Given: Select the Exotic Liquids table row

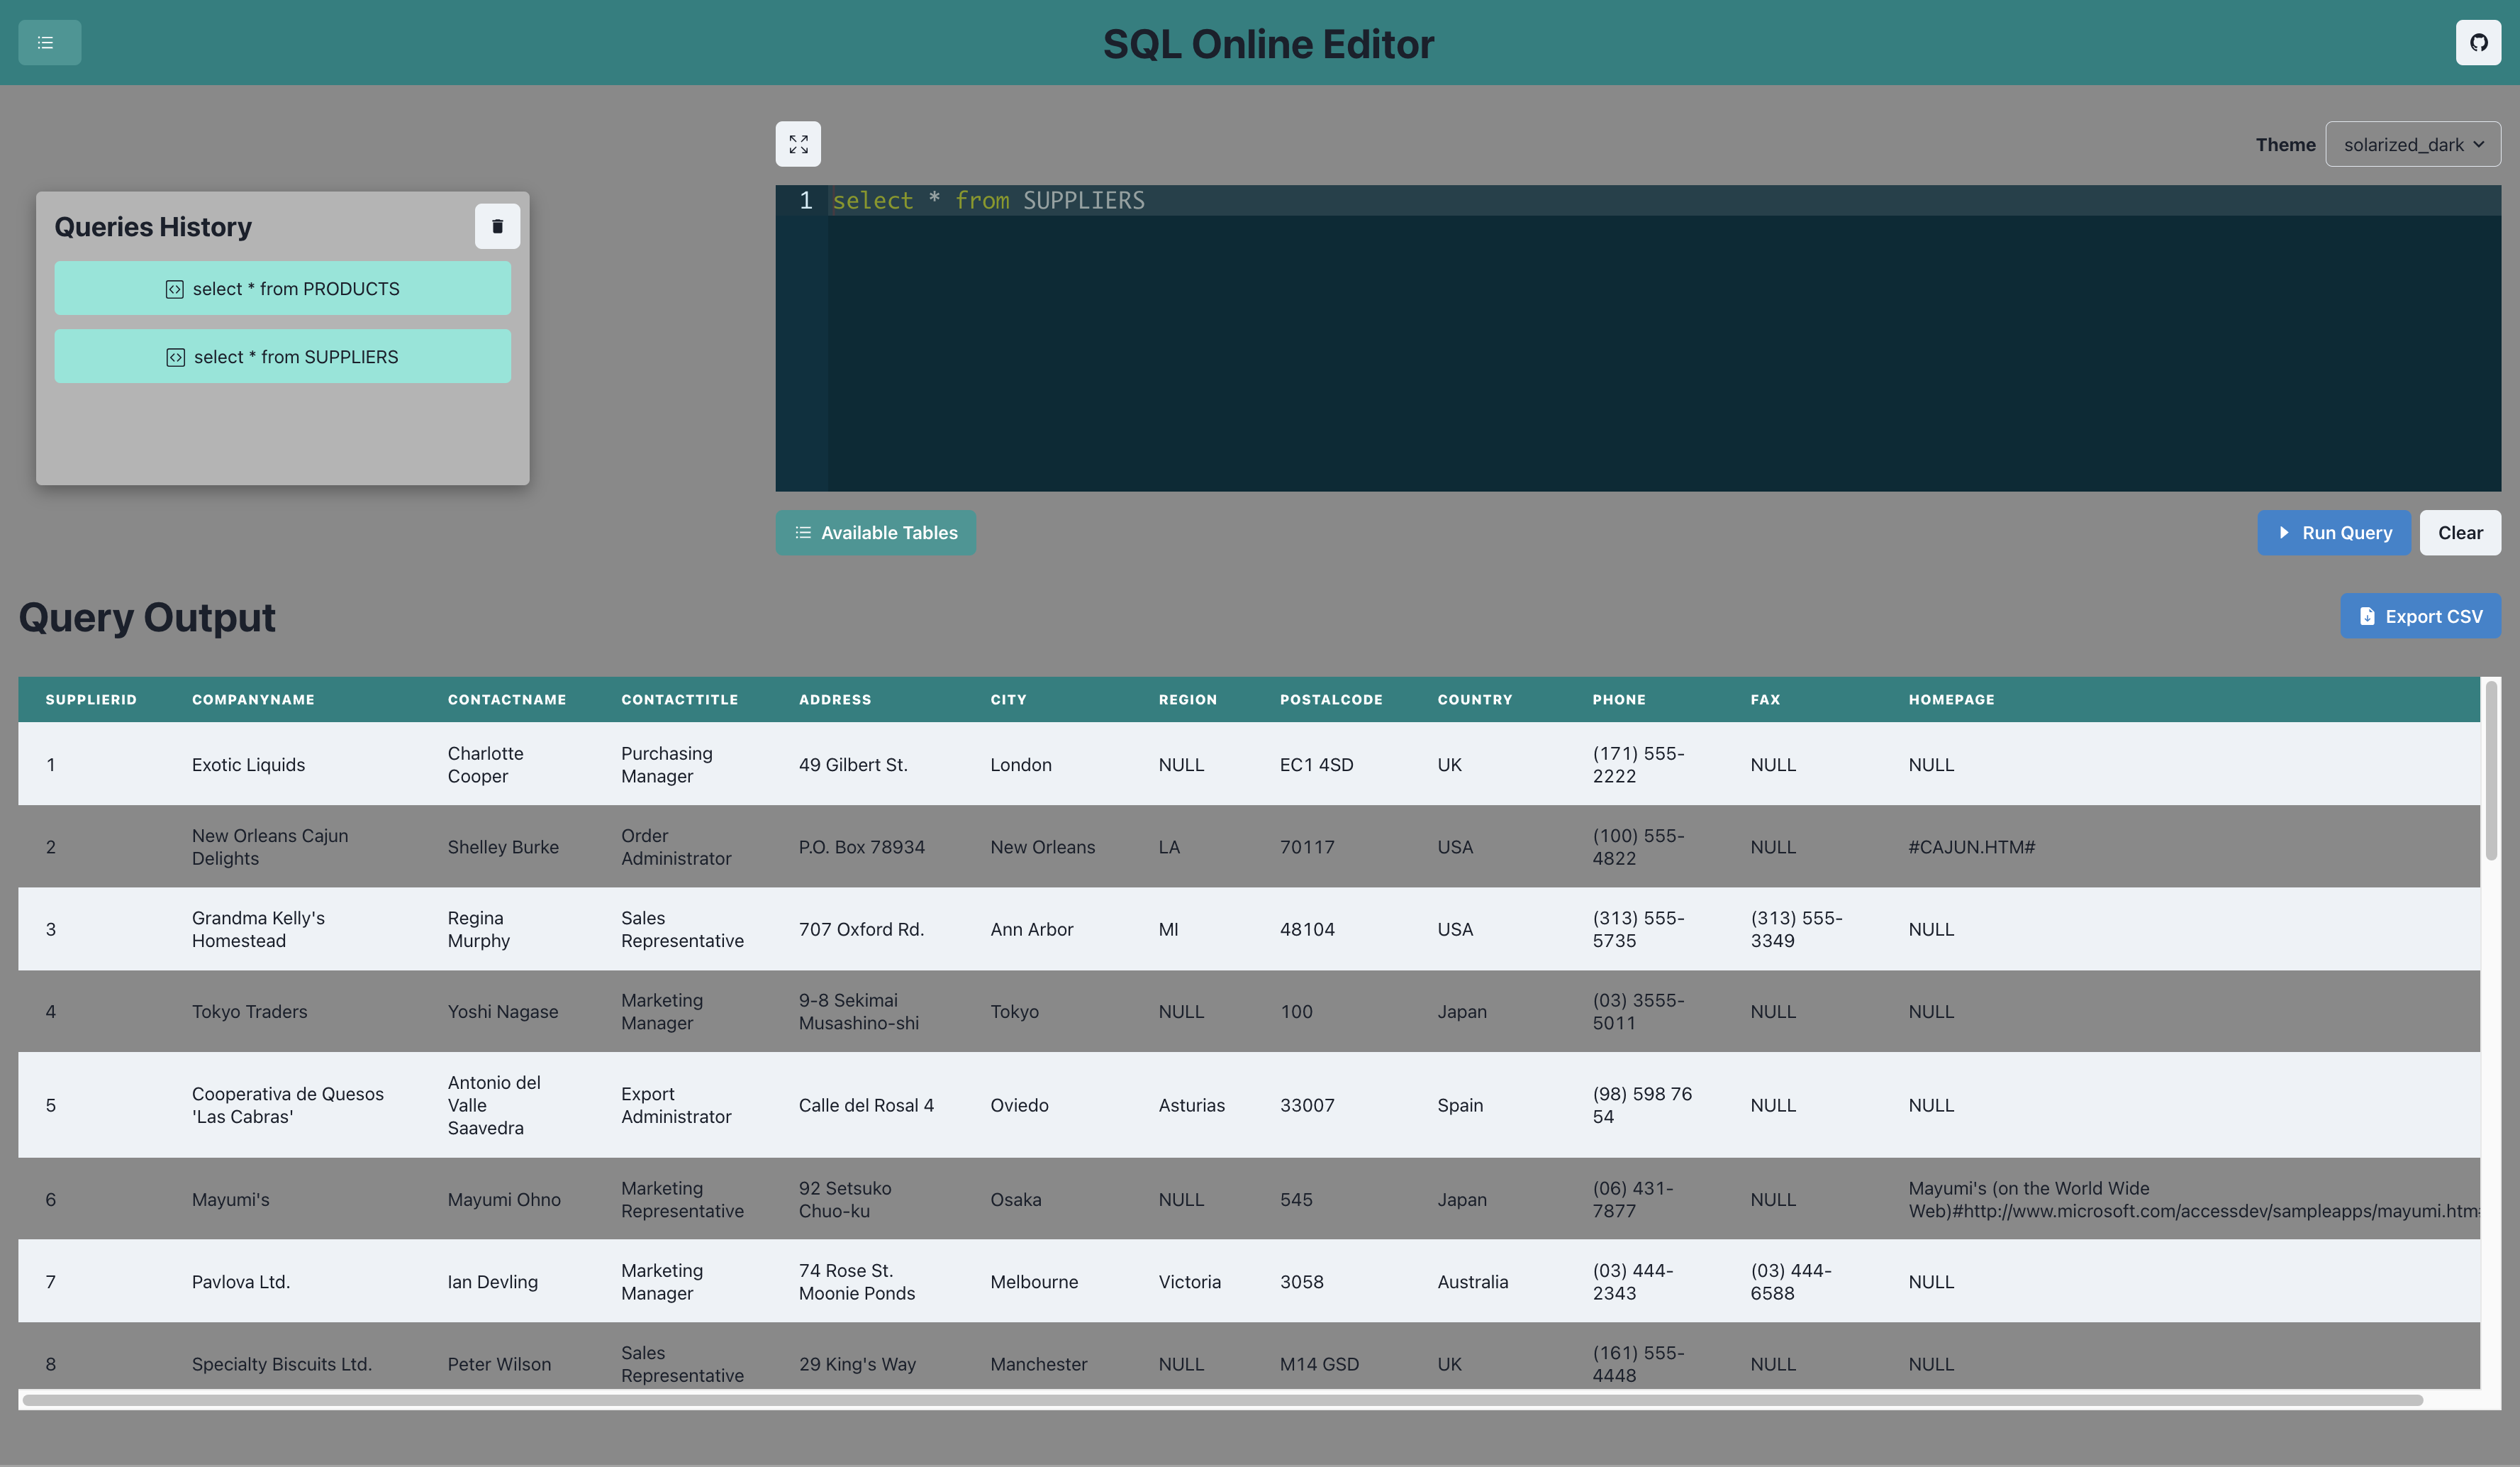Looking at the screenshot, I should pos(248,765).
